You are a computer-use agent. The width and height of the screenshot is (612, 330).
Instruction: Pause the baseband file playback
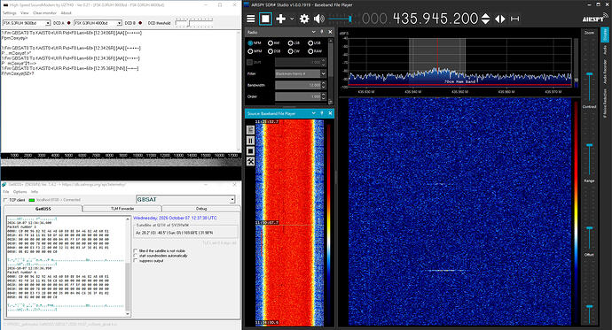click(251, 141)
